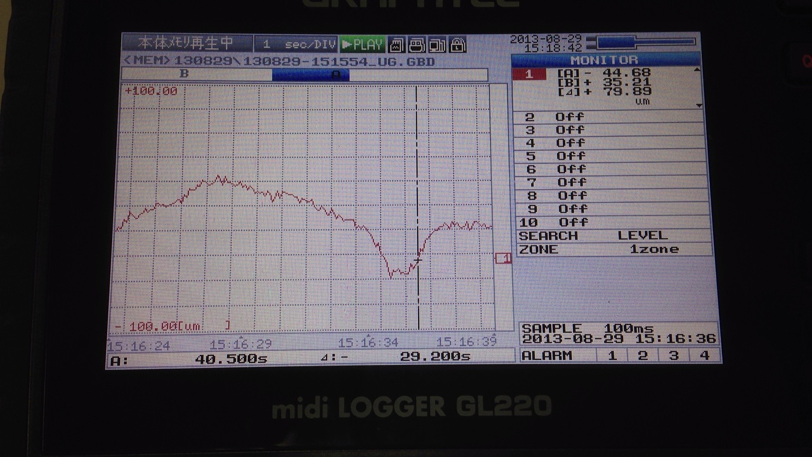The image size is (812, 457).
Task: Click the USB drive icon beside PLAY
Action: pos(417,44)
